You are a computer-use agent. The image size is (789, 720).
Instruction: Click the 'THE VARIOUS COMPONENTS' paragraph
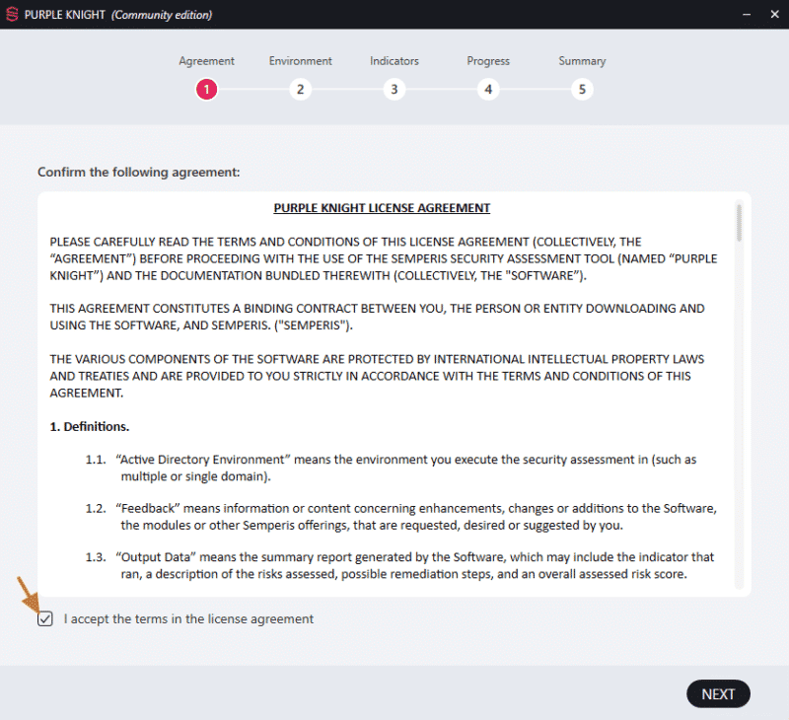pyautogui.click(x=377, y=376)
